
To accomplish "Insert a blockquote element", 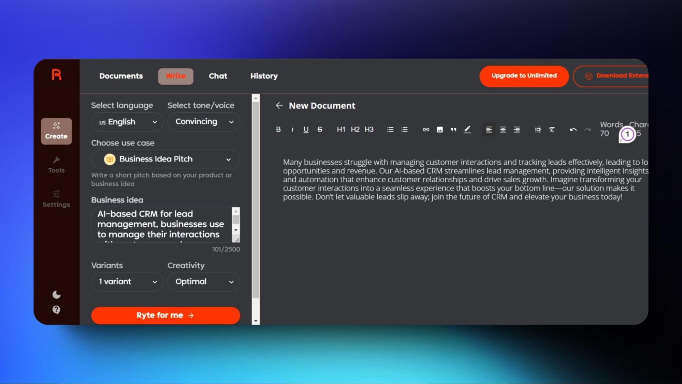I will [x=453, y=129].
